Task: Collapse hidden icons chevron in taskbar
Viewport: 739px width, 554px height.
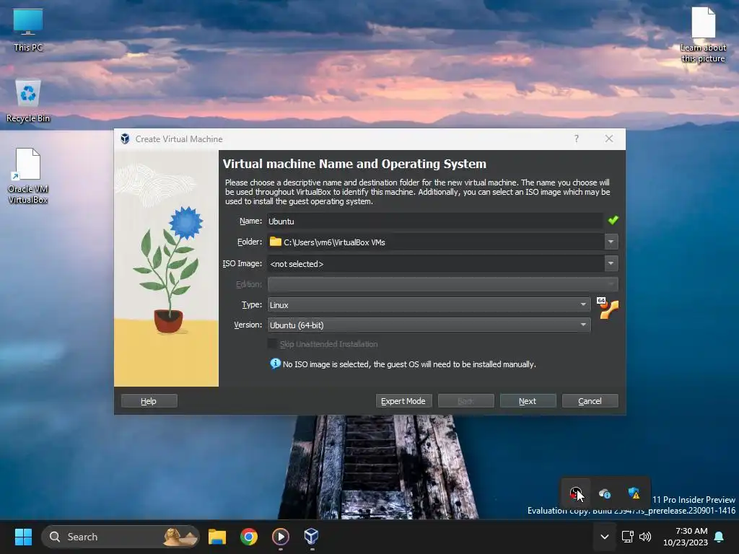Action: coord(605,537)
